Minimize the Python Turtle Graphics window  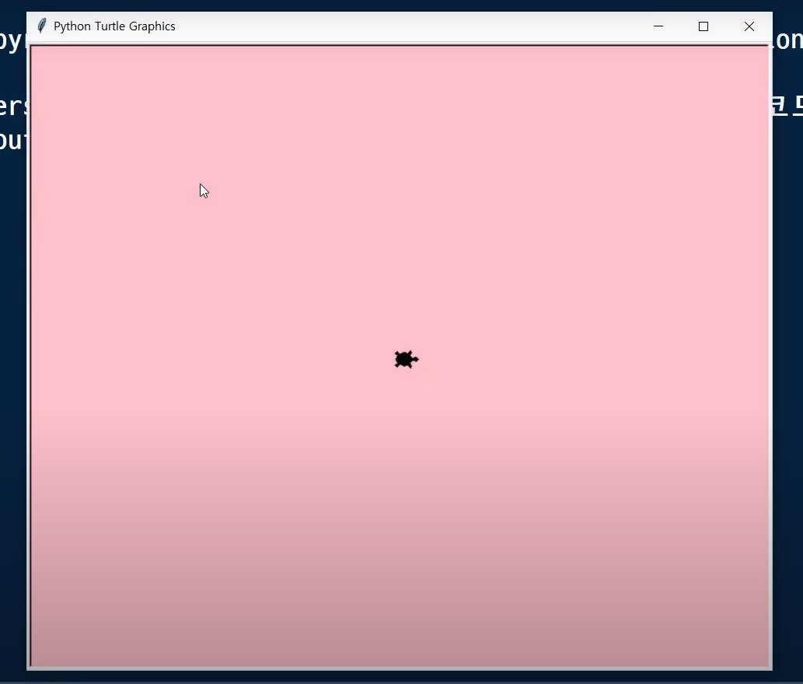[658, 26]
